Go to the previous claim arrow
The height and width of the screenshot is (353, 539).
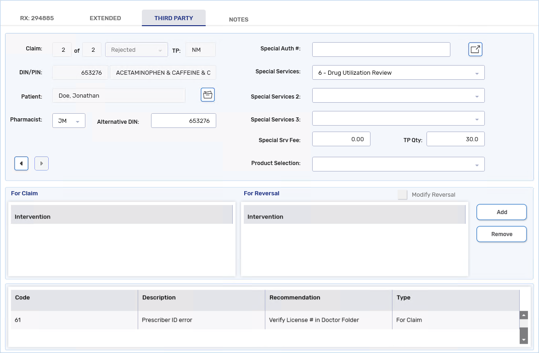21,163
